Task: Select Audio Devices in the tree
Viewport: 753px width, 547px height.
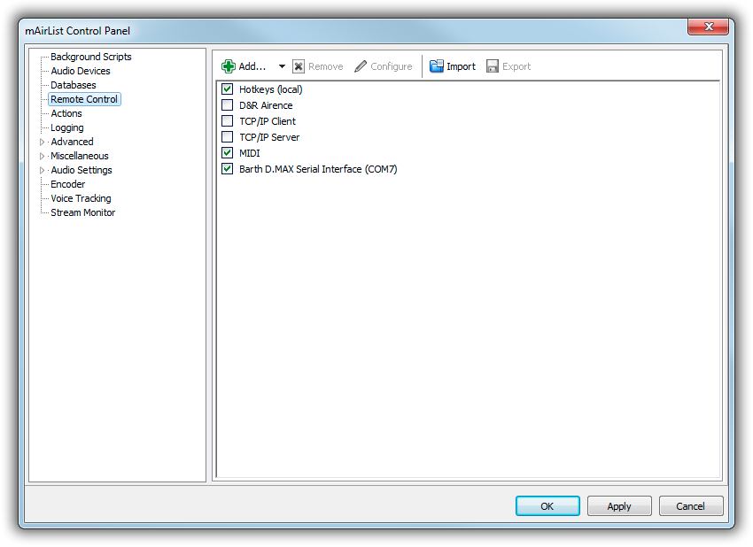Action: [81, 71]
